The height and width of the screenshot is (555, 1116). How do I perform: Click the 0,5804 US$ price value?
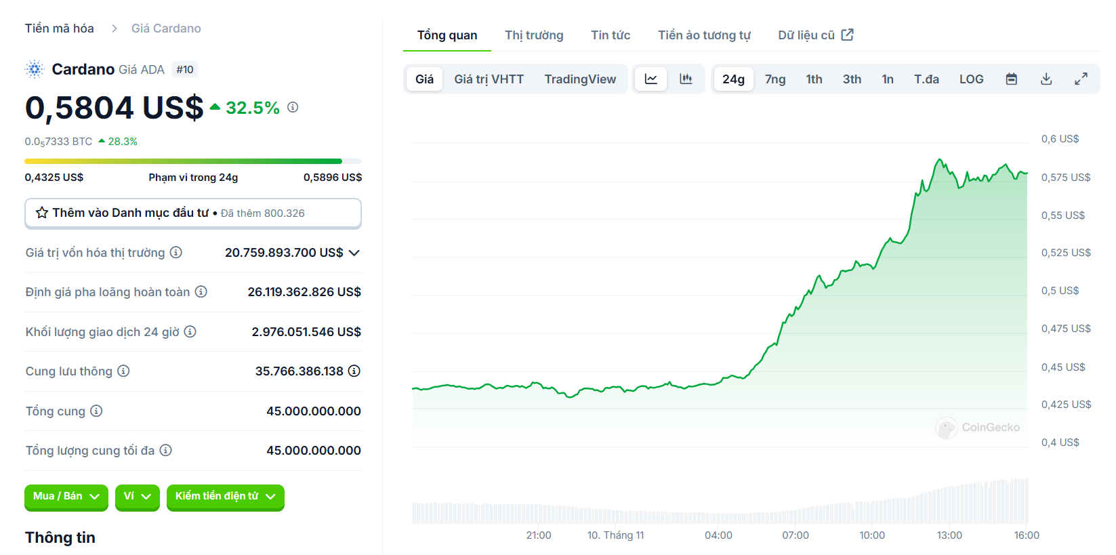[114, 108]
